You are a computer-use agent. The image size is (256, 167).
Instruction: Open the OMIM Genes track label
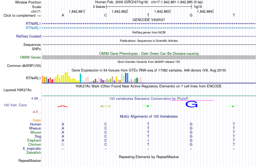pyautogui.click(x=30, y=57)
